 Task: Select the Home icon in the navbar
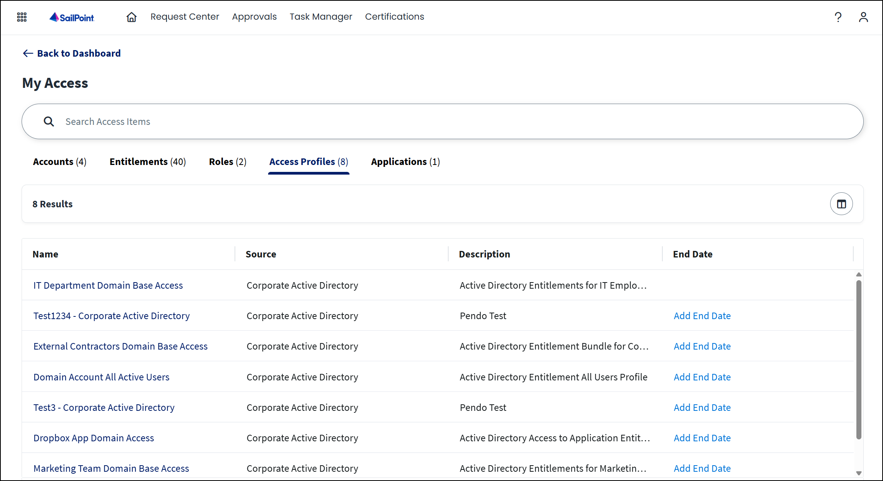[x=131, y=17]
